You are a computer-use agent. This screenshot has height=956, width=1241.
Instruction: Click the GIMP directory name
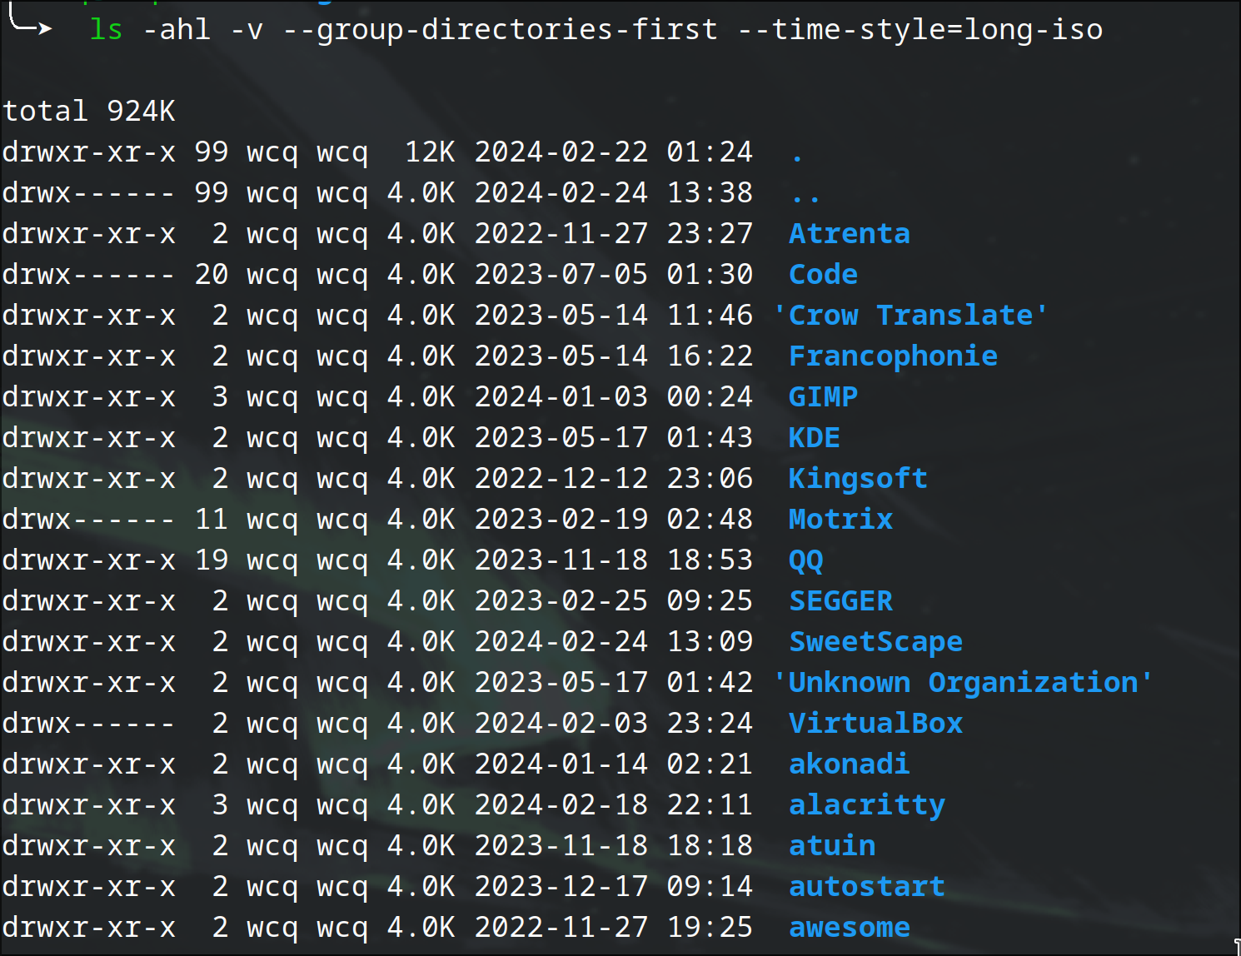[x=823, y=396]
